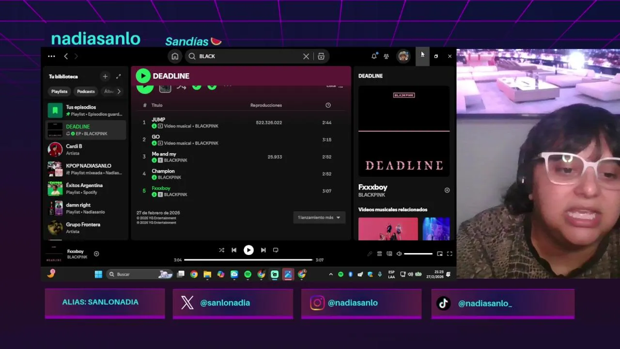
Task: Create a playlist with the plus icon
Action: point(105,77)
